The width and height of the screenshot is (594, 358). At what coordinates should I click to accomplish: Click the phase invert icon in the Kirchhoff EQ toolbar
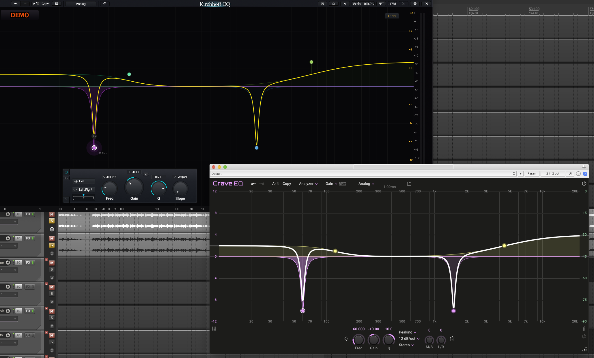(x=334, y=4)
